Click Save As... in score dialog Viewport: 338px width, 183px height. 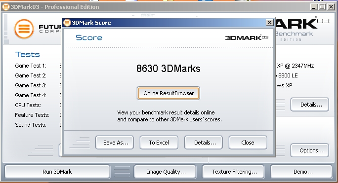[x=115, y=143]
